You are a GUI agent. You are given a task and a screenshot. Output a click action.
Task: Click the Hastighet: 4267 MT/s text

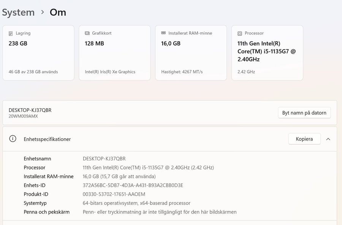click(x=182, y=72)
